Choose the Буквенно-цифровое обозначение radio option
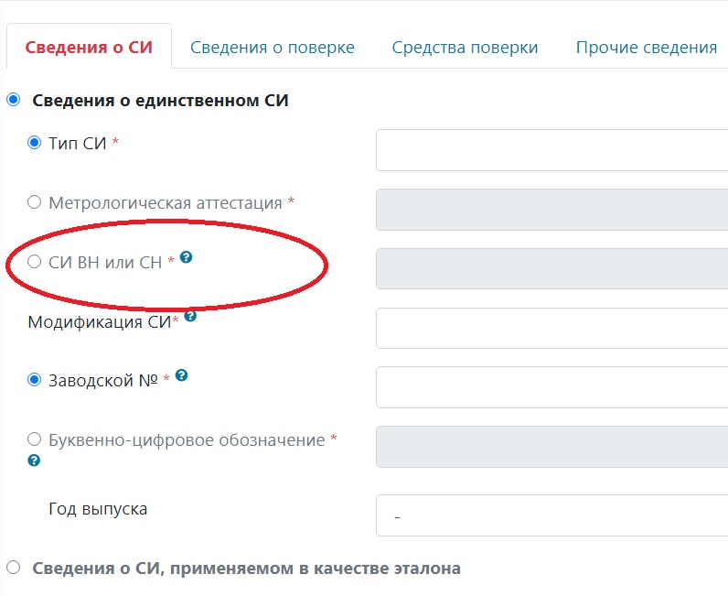The height and width of the screenshot is (596, 728). click(x=35, y=439)
